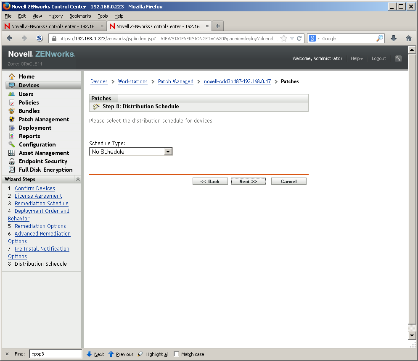Click the Next >> button
This screenshot has height=361, width=418.
coord(249,181)
